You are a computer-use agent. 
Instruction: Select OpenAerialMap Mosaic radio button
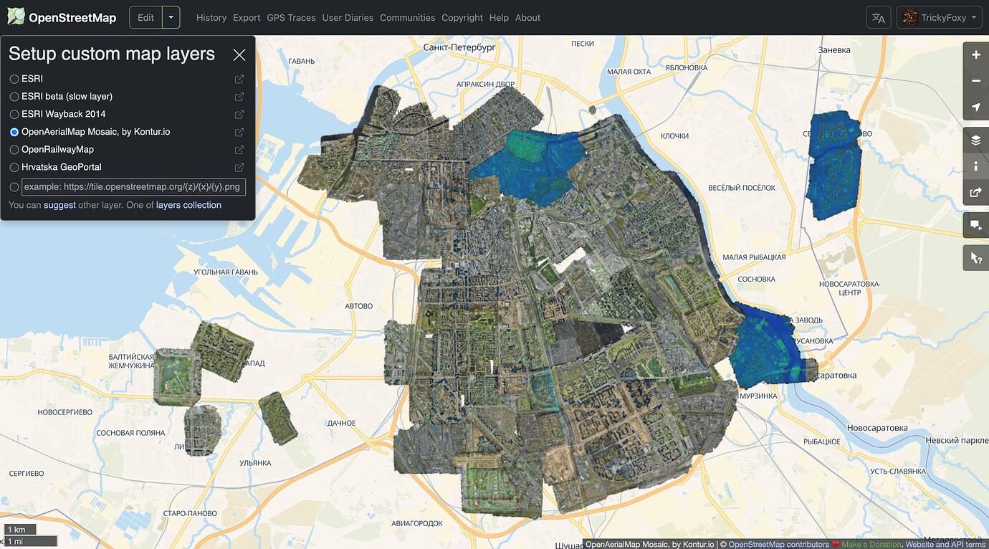14,132
